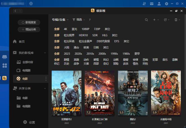Image resolution: width=186 pixels, height=128 pixels.
Task: Select 全部内容 in the sidebar
Action: (28, 62)
